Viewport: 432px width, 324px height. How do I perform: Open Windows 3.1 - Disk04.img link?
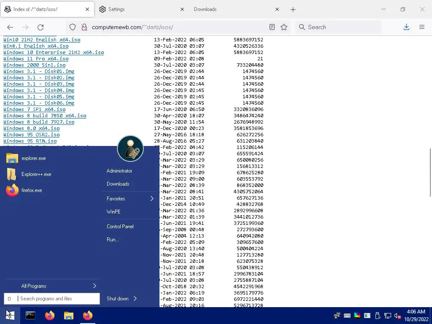pos(39,90)
